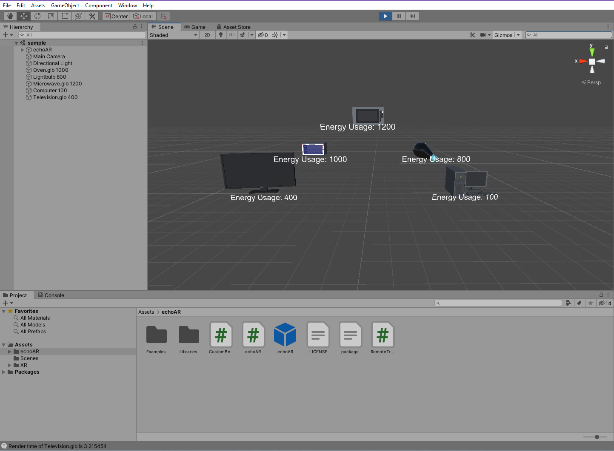Select the Examples folder asset

point(156,338)
